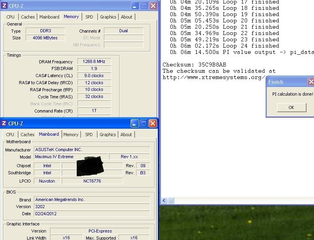This screenshot has height=240, width=314.
Task: Click the Loop 20 finished line
Action: click(x=225, y=20)
